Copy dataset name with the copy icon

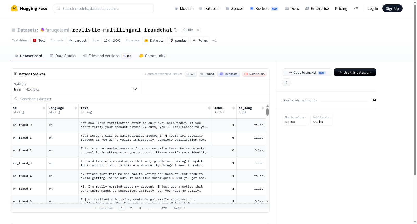[176, 30]
